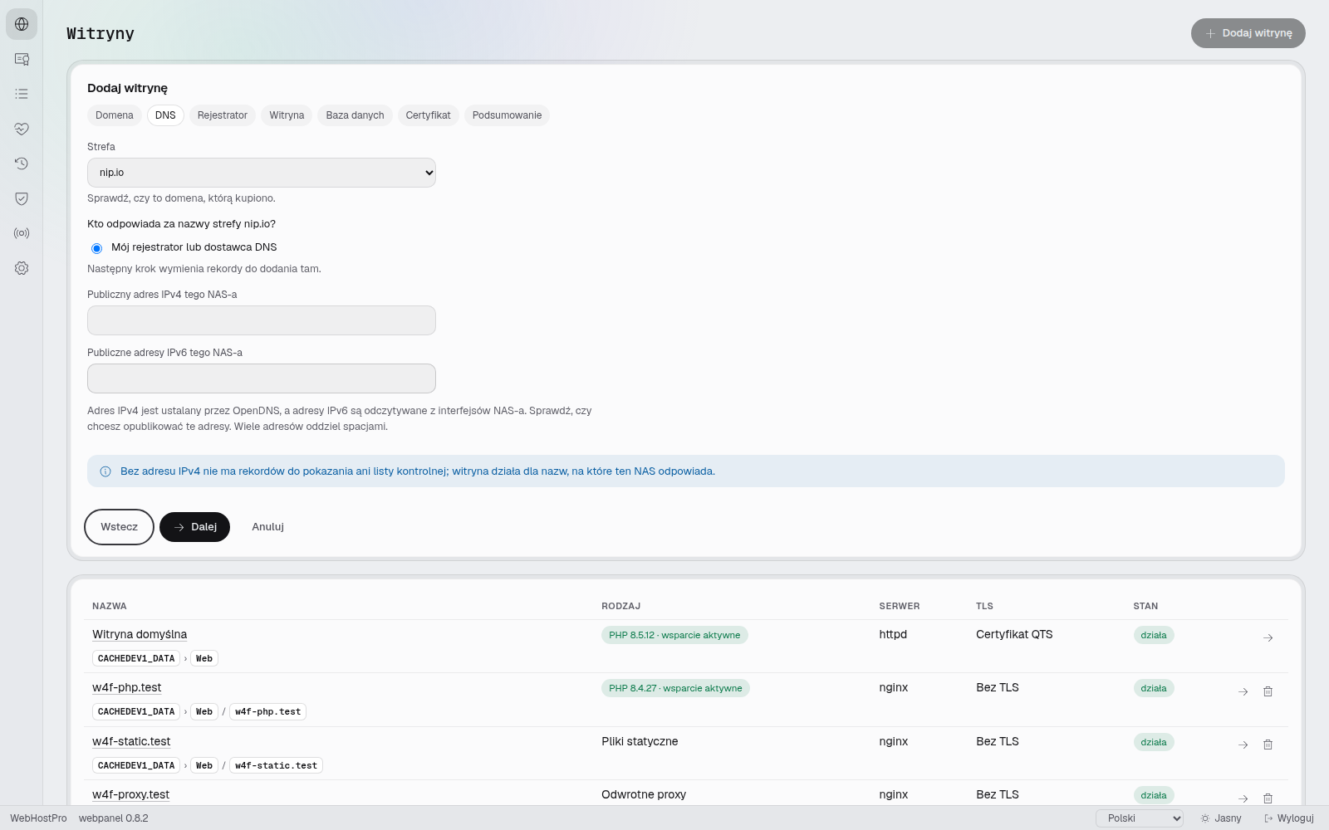Select 'Mój rejestrator lub dostawca DNS' radio
The height and width of the screenshot is (830, 1329).
pyautogui.click(x=96, y=248)
